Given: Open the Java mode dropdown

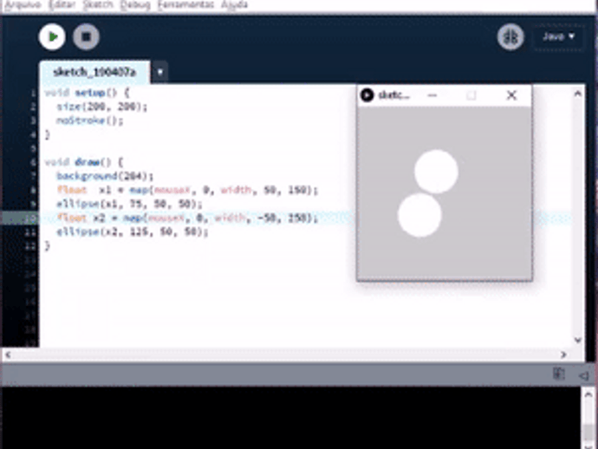Looking at the screenshot, I should (558, 36).
